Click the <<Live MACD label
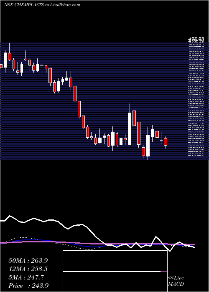The width and height of the screenshot is (209, 292). coord(176,281)
